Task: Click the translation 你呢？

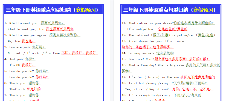Action: (30, 59)
